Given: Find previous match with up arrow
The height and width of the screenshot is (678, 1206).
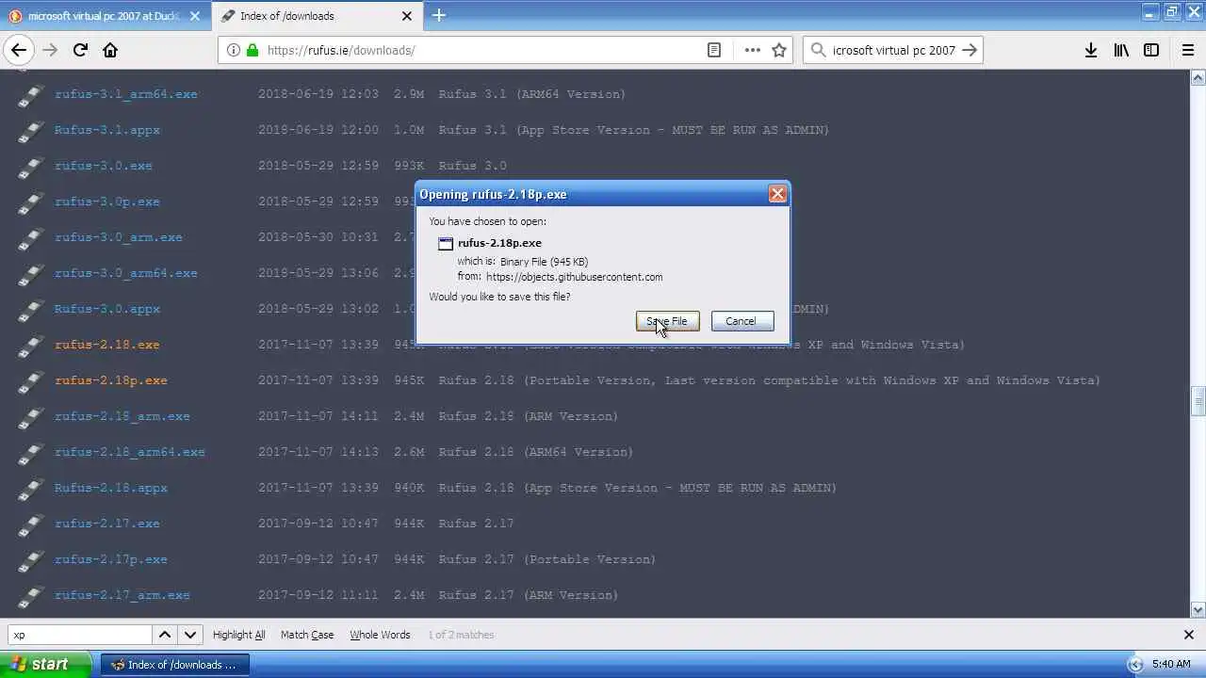Looking at the screenshot, I should [164, 635].
